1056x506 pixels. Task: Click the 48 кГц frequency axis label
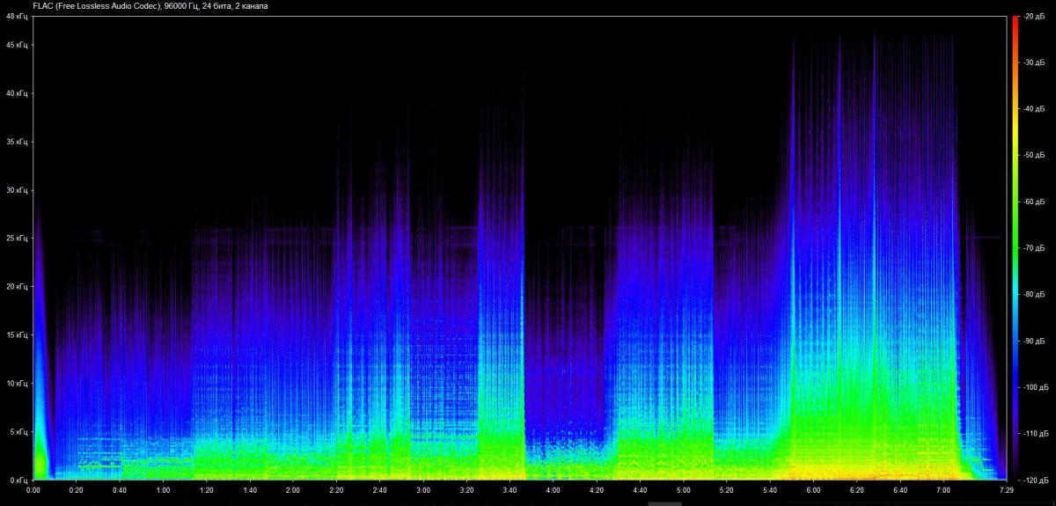[15, 17]
